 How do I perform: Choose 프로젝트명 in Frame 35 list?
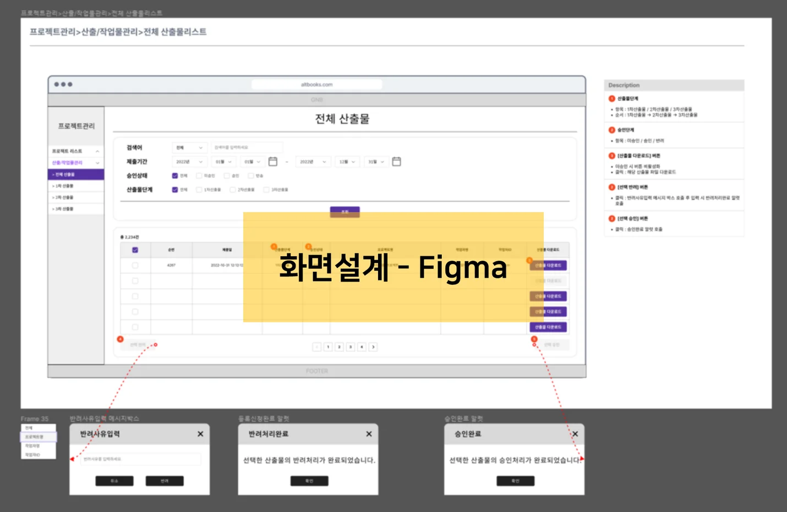tap(39, 437)
